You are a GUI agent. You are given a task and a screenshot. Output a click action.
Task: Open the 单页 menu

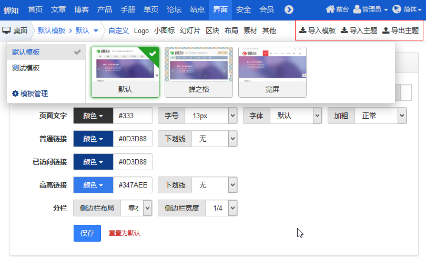pyautogui.click(x=151, y=10)
